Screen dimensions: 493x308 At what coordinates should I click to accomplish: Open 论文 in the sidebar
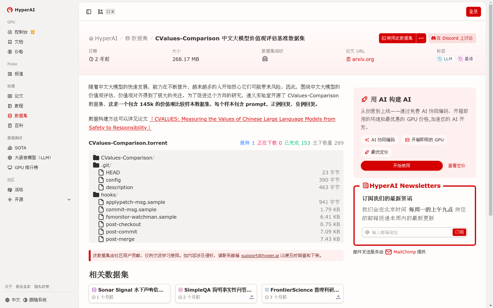(x=15, y=96)
